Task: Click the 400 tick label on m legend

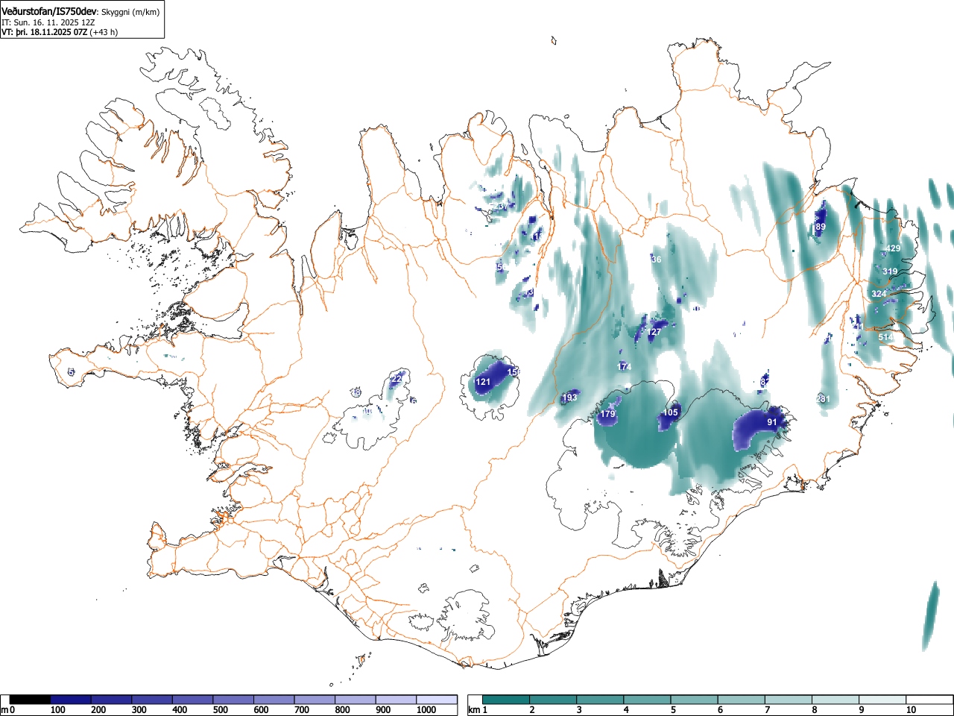Action: point(180,710)
